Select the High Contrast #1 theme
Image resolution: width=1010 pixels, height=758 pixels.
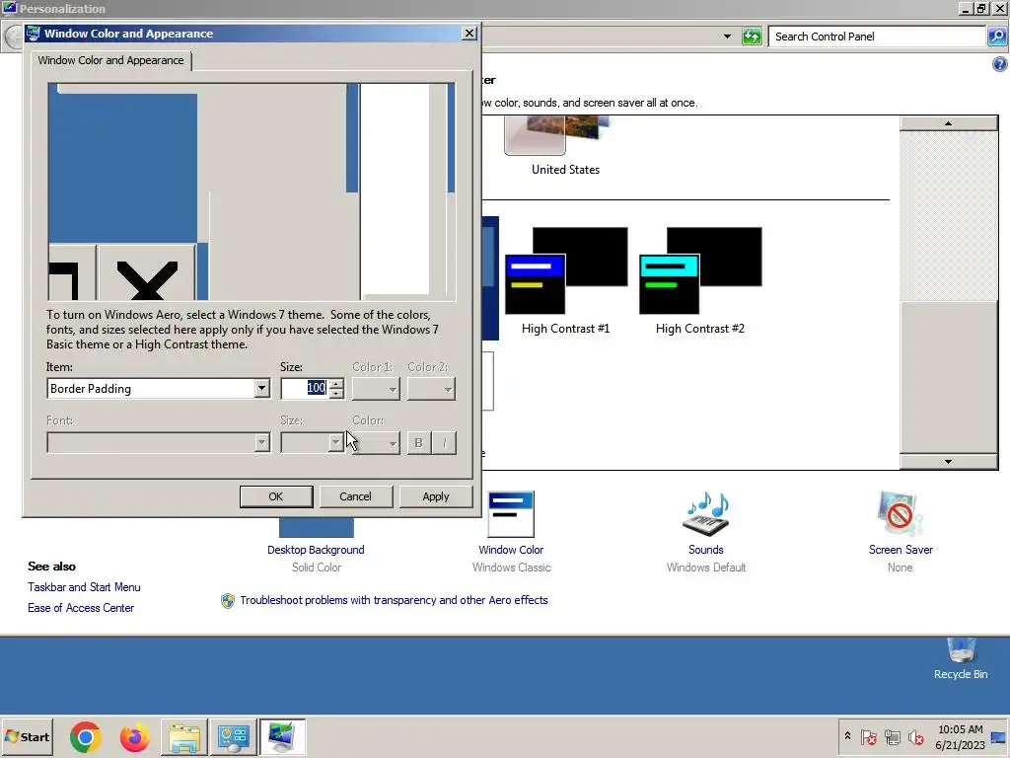pyautogui.click(x=565, y=280)
